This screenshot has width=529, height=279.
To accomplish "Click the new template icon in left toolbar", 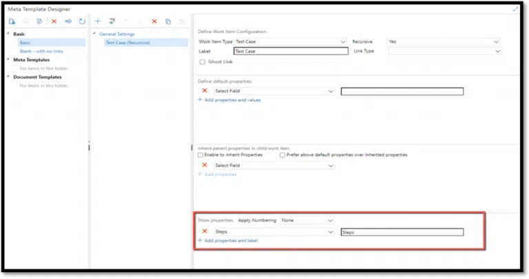I will coord(12,22).
